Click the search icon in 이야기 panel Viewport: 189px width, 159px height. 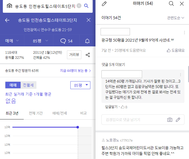point(171,4)
